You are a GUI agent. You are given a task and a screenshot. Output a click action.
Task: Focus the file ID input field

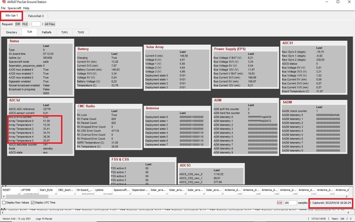[x=36, y=24]
